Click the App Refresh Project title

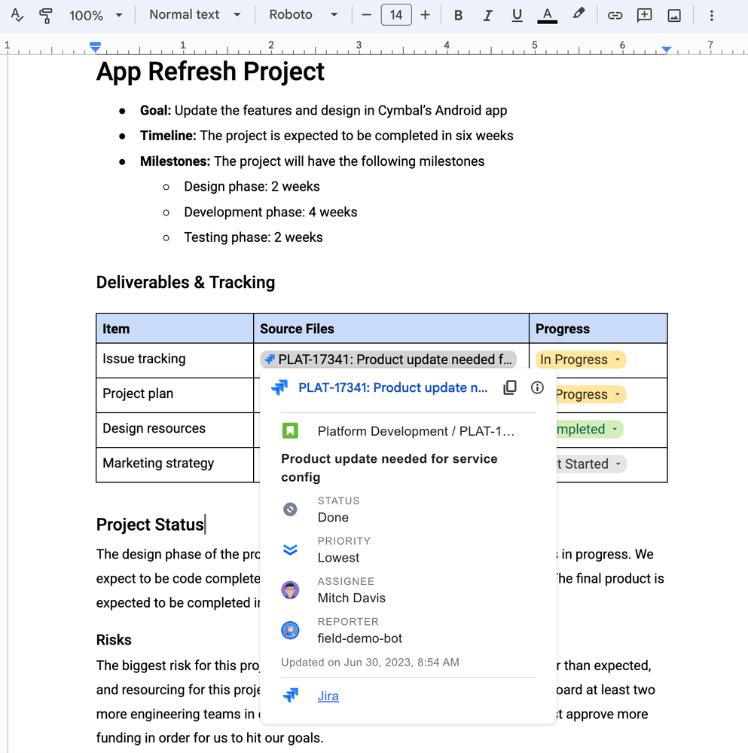pyautogui.click(x=210, y=72)
